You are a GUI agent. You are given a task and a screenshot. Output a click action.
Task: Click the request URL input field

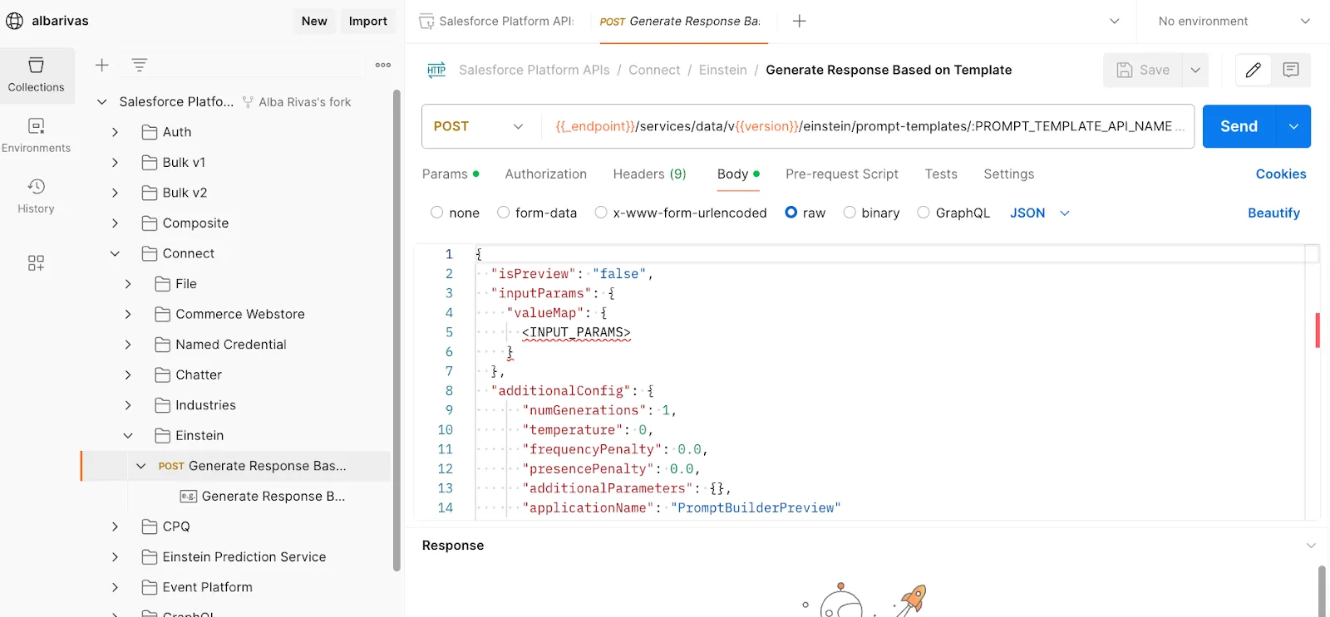(864, 126)
